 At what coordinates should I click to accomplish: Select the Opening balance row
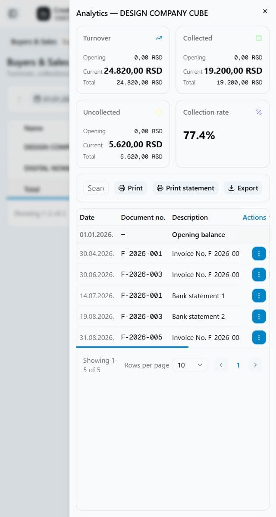click(x=173, y=235)
